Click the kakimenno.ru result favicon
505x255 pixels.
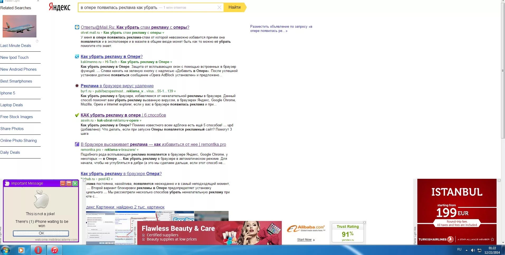tap(77, 56)
